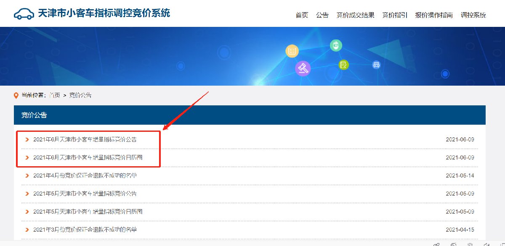Screen dimensions: 505x246
Task: Click the 竞价公告 section header bar
Action: point(250,115)
